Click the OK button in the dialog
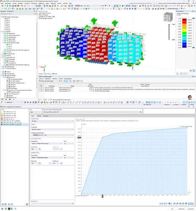The height and width of the screenshot is (211, 196). (x=172, y=209)
